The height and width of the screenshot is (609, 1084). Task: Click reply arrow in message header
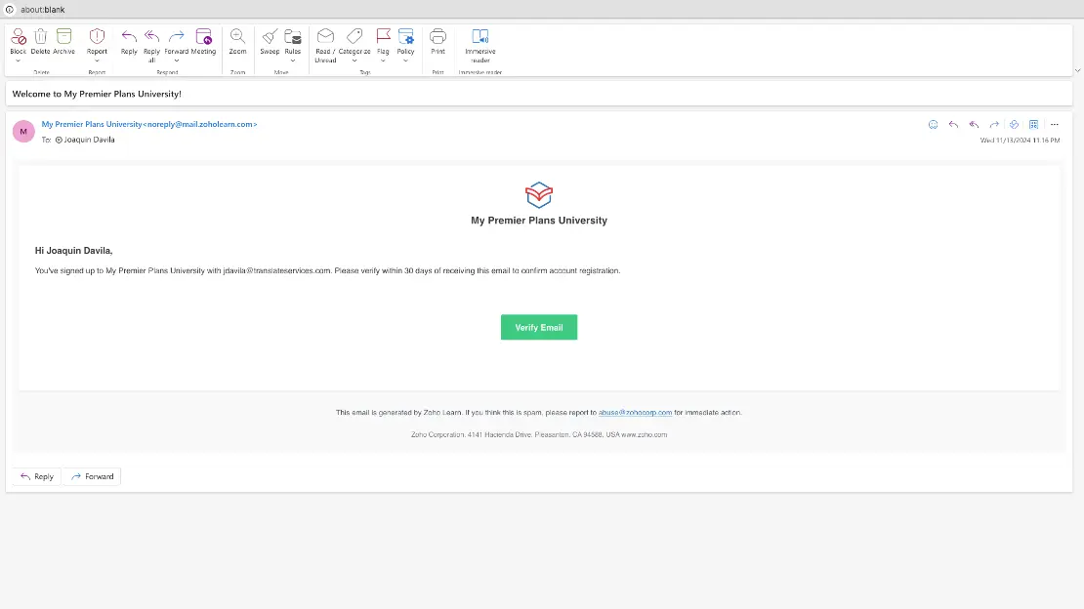pos(953,124)
